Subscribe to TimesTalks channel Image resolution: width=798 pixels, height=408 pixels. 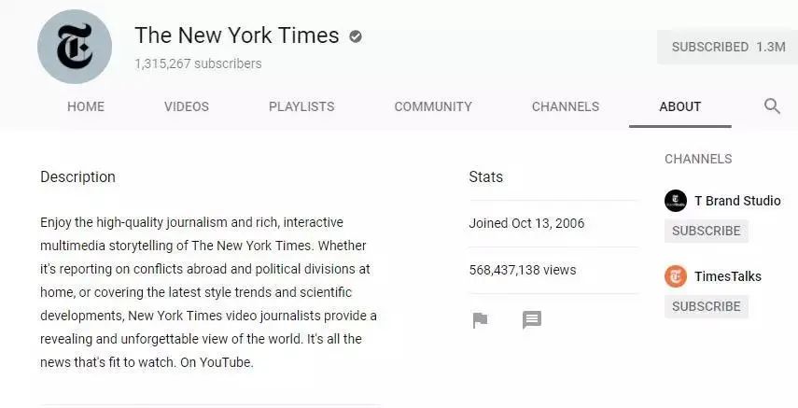pyautogui.click(x=706, y=306)
